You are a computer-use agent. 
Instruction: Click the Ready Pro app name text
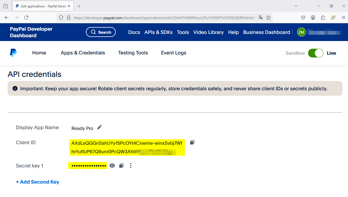click(x=82, y=128)
